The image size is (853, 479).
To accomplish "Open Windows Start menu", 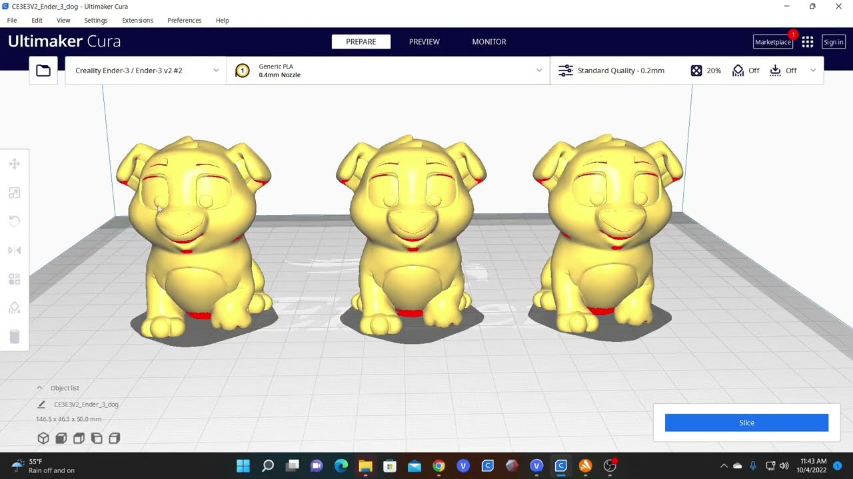I will pyautogui.click(x=243, y=466).
